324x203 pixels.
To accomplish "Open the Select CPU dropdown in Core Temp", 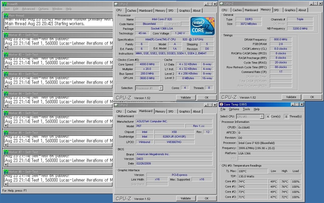I will (262, 116).
